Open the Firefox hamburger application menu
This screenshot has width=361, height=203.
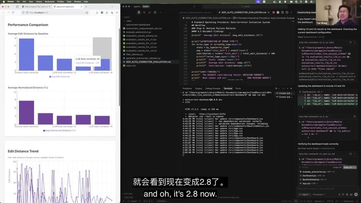point(117,13)
